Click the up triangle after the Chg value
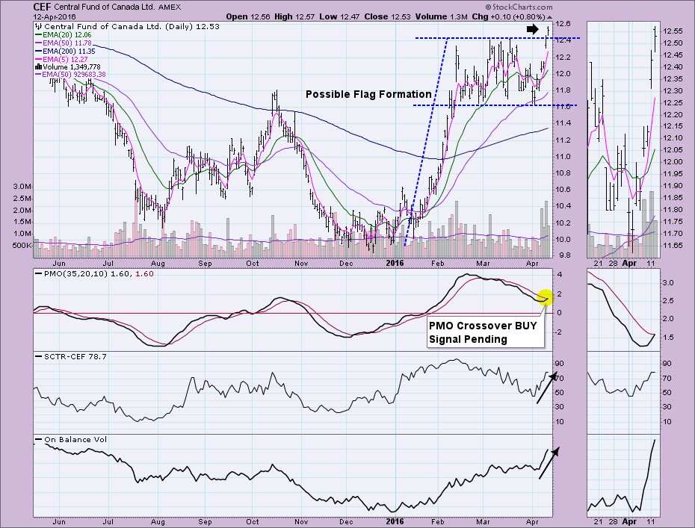 click(x=549, y=17)
